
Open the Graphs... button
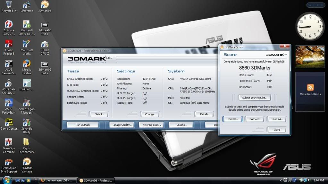[181, 125]
